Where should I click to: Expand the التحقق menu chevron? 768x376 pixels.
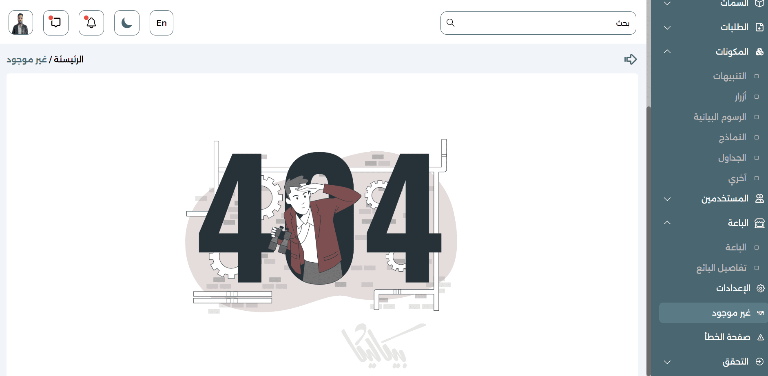pos(667,362)
